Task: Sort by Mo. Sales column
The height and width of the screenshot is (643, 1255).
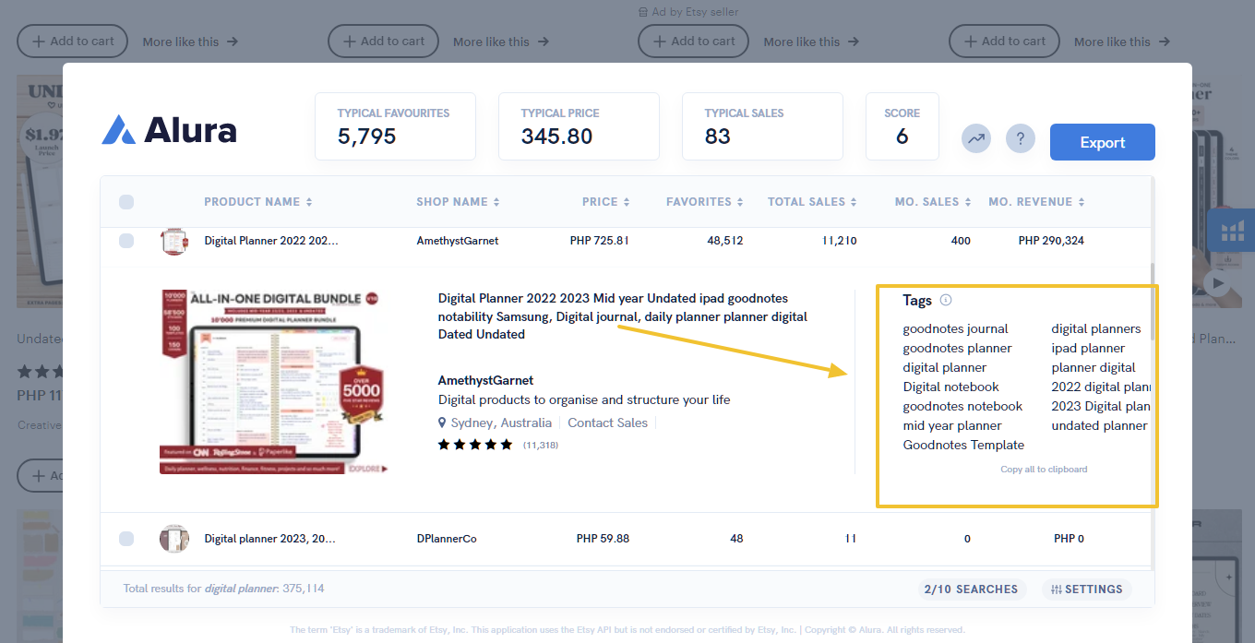Action: coord(933,202)
